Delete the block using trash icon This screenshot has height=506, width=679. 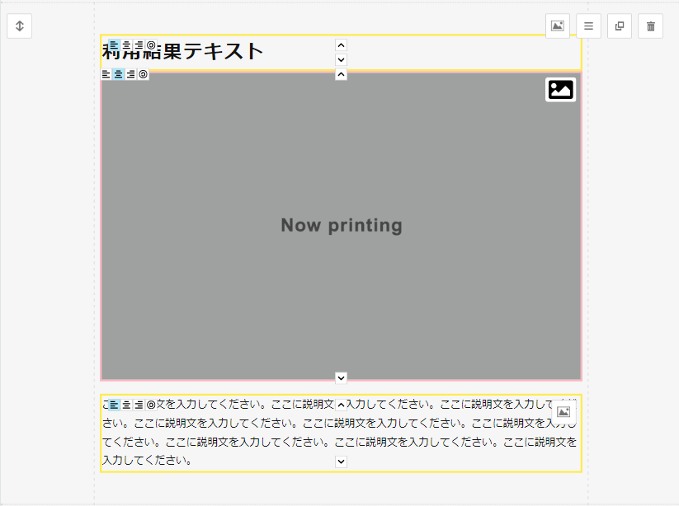tap(650, 26)
